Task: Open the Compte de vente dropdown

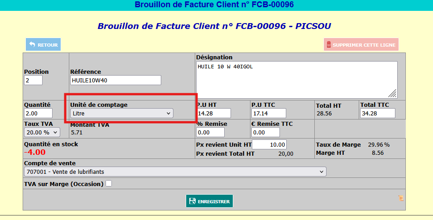Action: (x=175, y=172)
